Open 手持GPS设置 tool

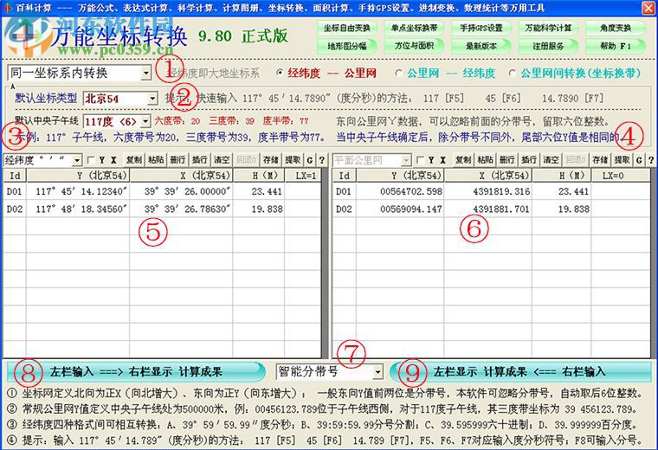coord(481,28)
